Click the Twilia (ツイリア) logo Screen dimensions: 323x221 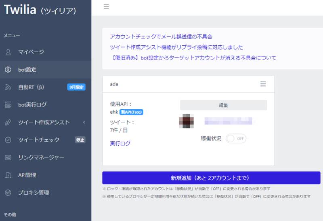40,9
